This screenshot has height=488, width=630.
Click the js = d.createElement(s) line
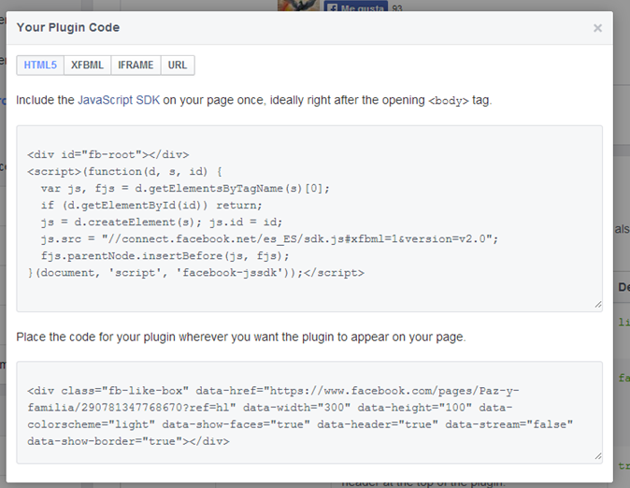tap(162, 222)
